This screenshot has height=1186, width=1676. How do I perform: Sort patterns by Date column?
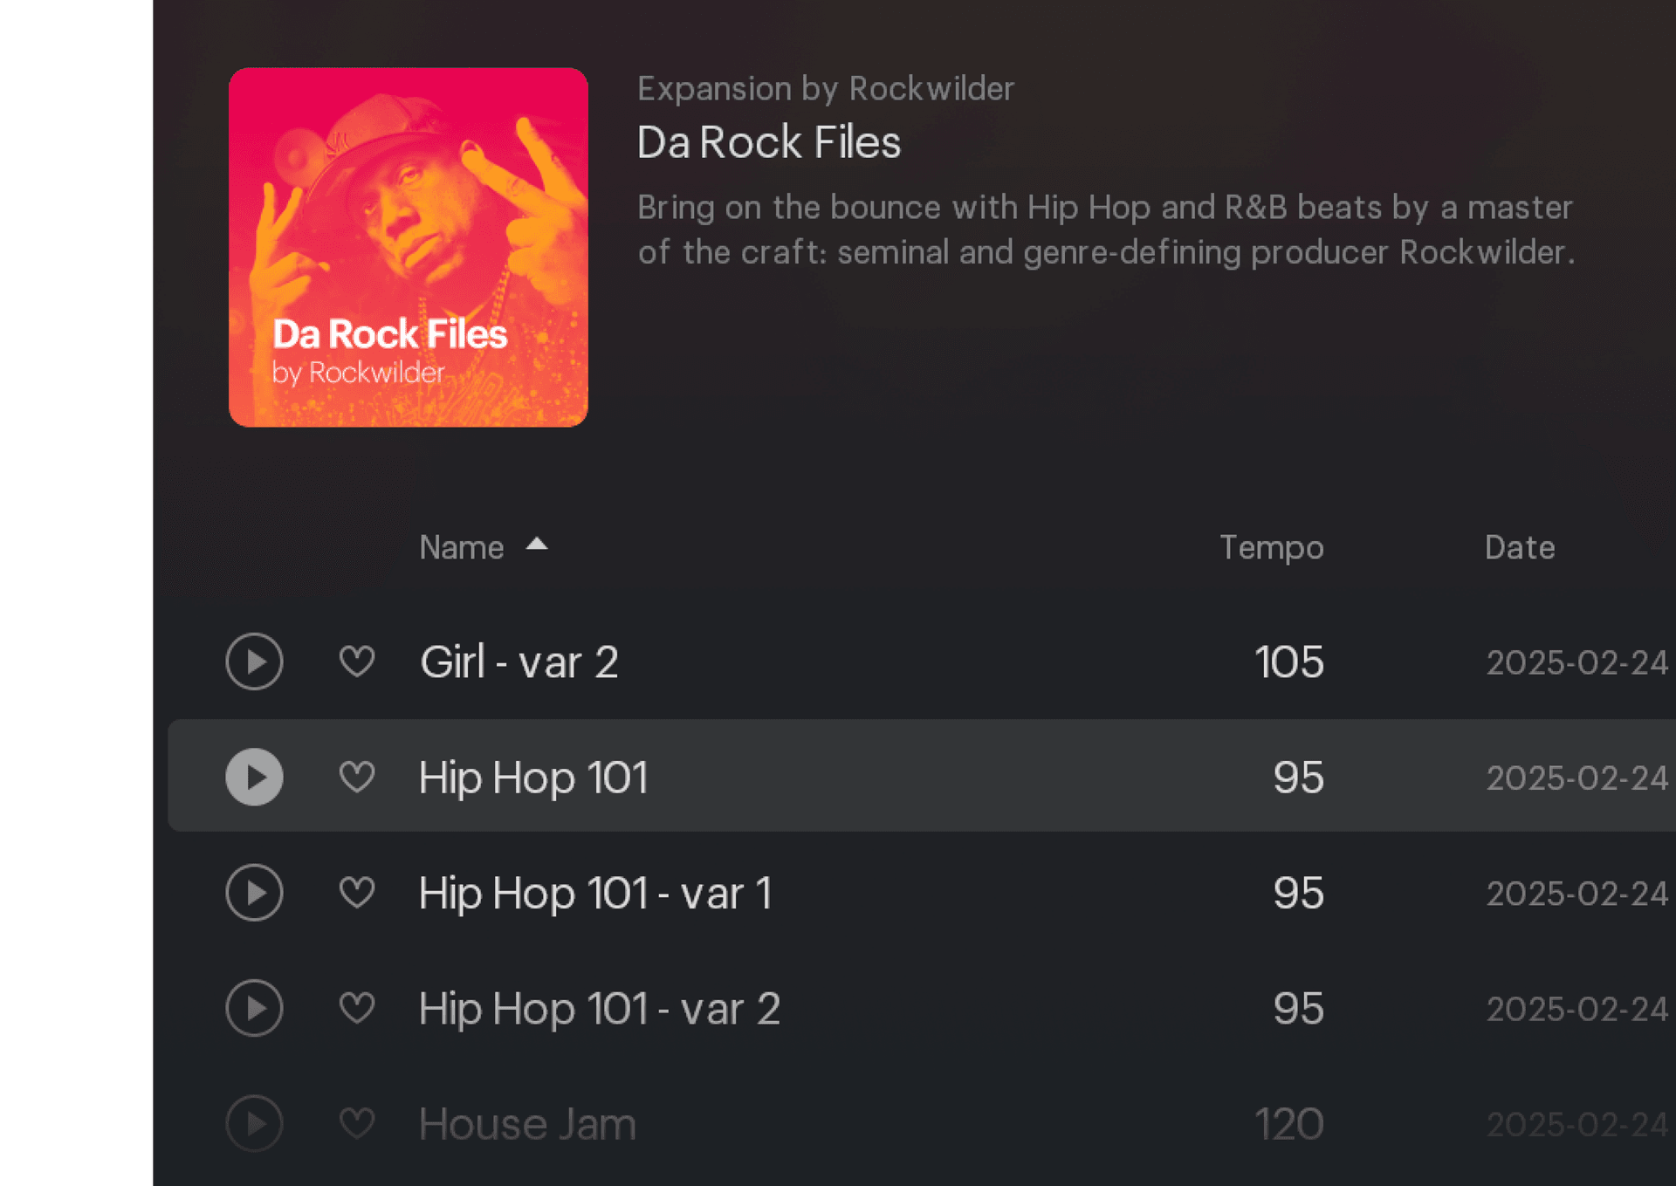tap(1519, 547)
